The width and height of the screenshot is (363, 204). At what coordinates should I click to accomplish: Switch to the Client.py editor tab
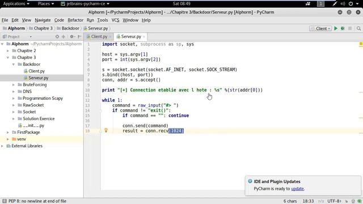99,36
